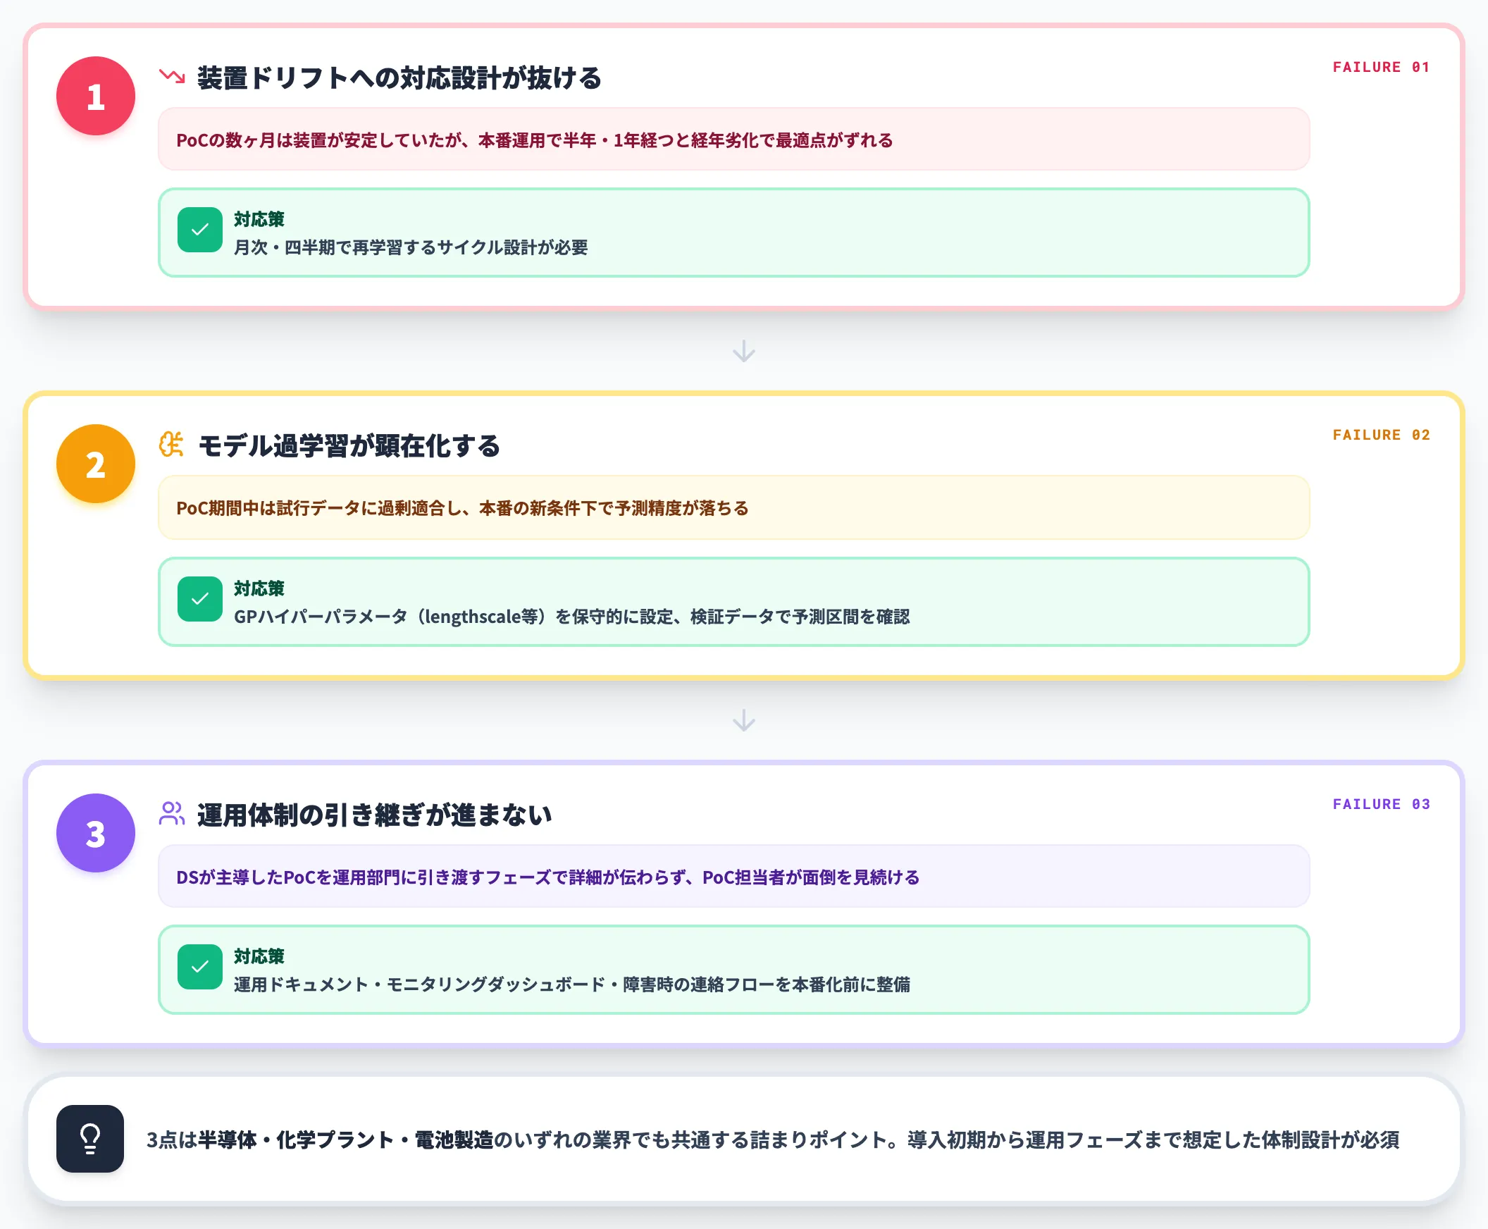
Task: Click 対応策 label in the first card
Action: click(x=259, y=219)
